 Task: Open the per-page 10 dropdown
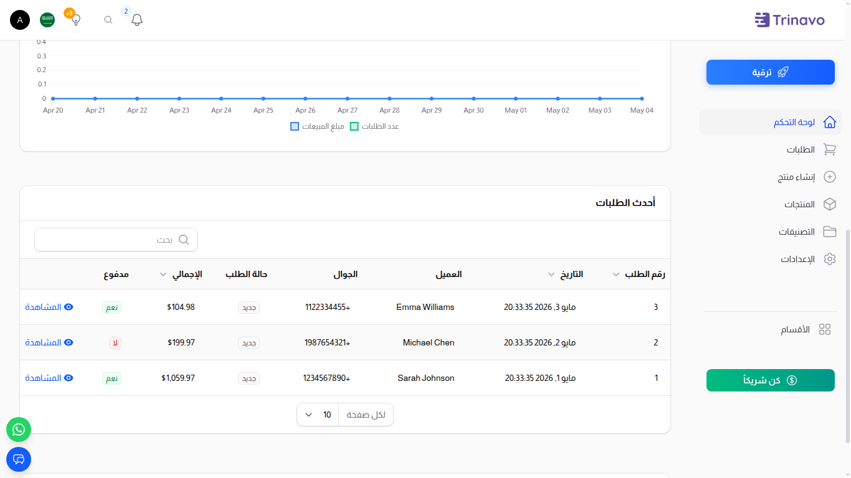pos(318,415)
